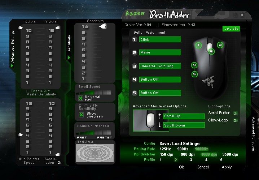Click scroll down arrow icon in mousewheel options
Image resolution: width=259 pixels, height=180 pixels.
tap(159, 125)
